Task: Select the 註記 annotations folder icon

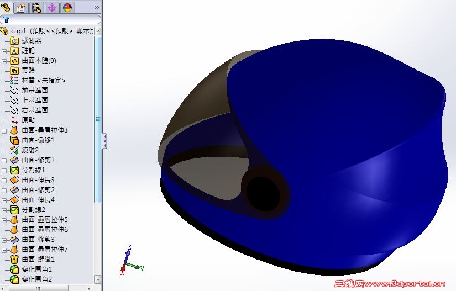Action: [14, 51]
